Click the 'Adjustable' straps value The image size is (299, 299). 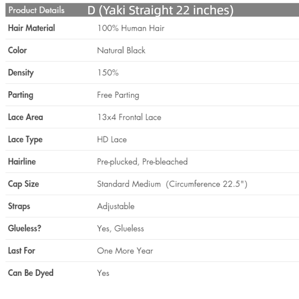[x=116, y=207]
